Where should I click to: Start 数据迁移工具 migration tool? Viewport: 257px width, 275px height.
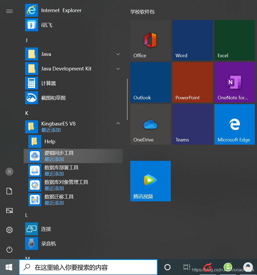[73, 200]
